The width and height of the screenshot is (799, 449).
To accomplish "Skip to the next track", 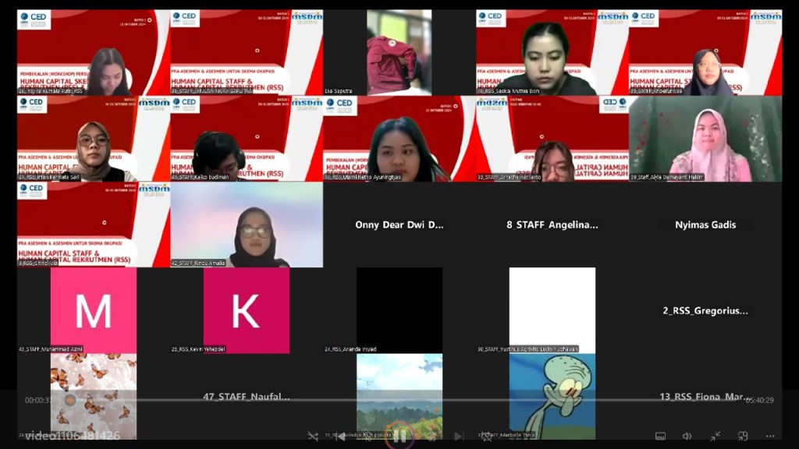I will point(459,437).
